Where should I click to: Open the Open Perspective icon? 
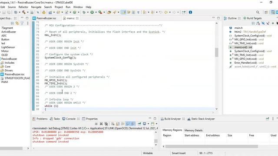(266, 12)
